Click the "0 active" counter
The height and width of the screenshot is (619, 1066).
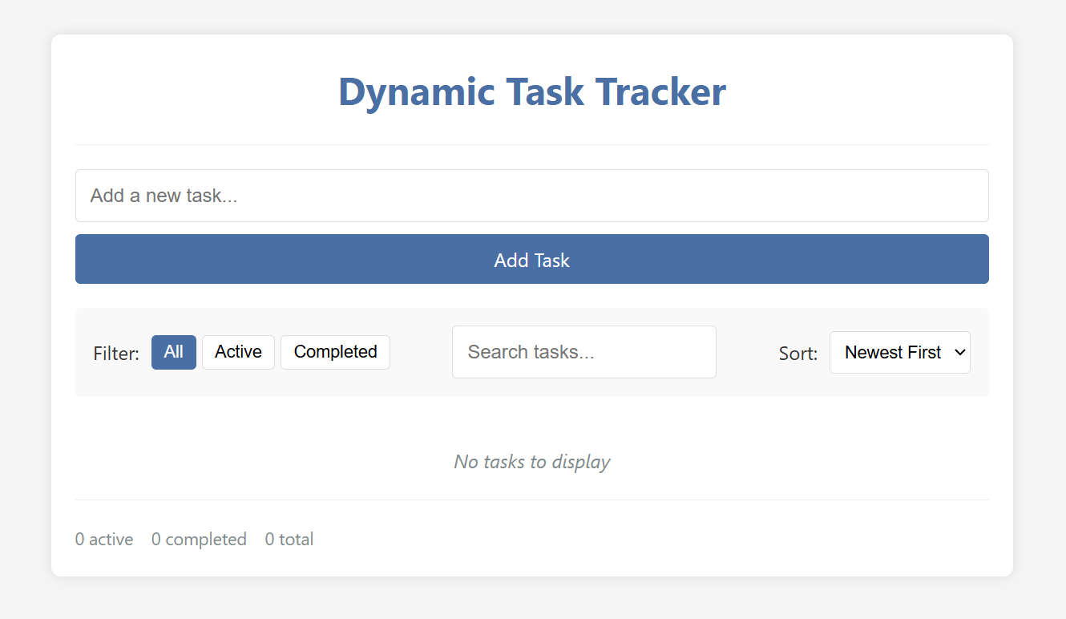click(104, 540)
